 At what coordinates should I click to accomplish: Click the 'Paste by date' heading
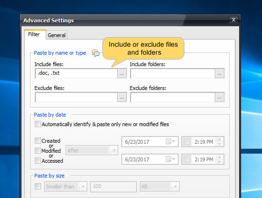tap(50, 115)
